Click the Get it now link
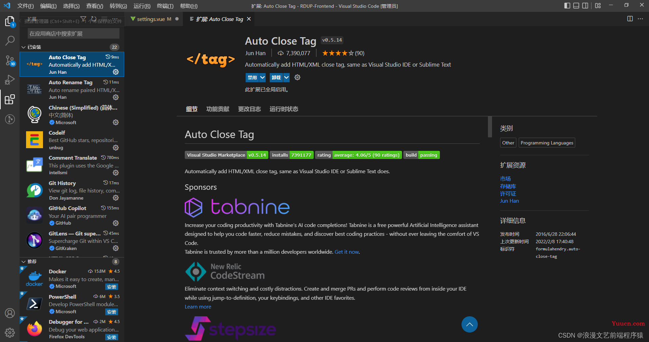The height and width of the screenshot is (342, 649). pyautogui.click(x=346, y=252)
